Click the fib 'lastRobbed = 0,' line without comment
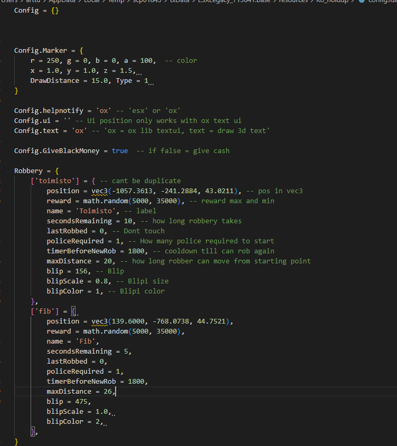397x446 pixels. [77, 362]
